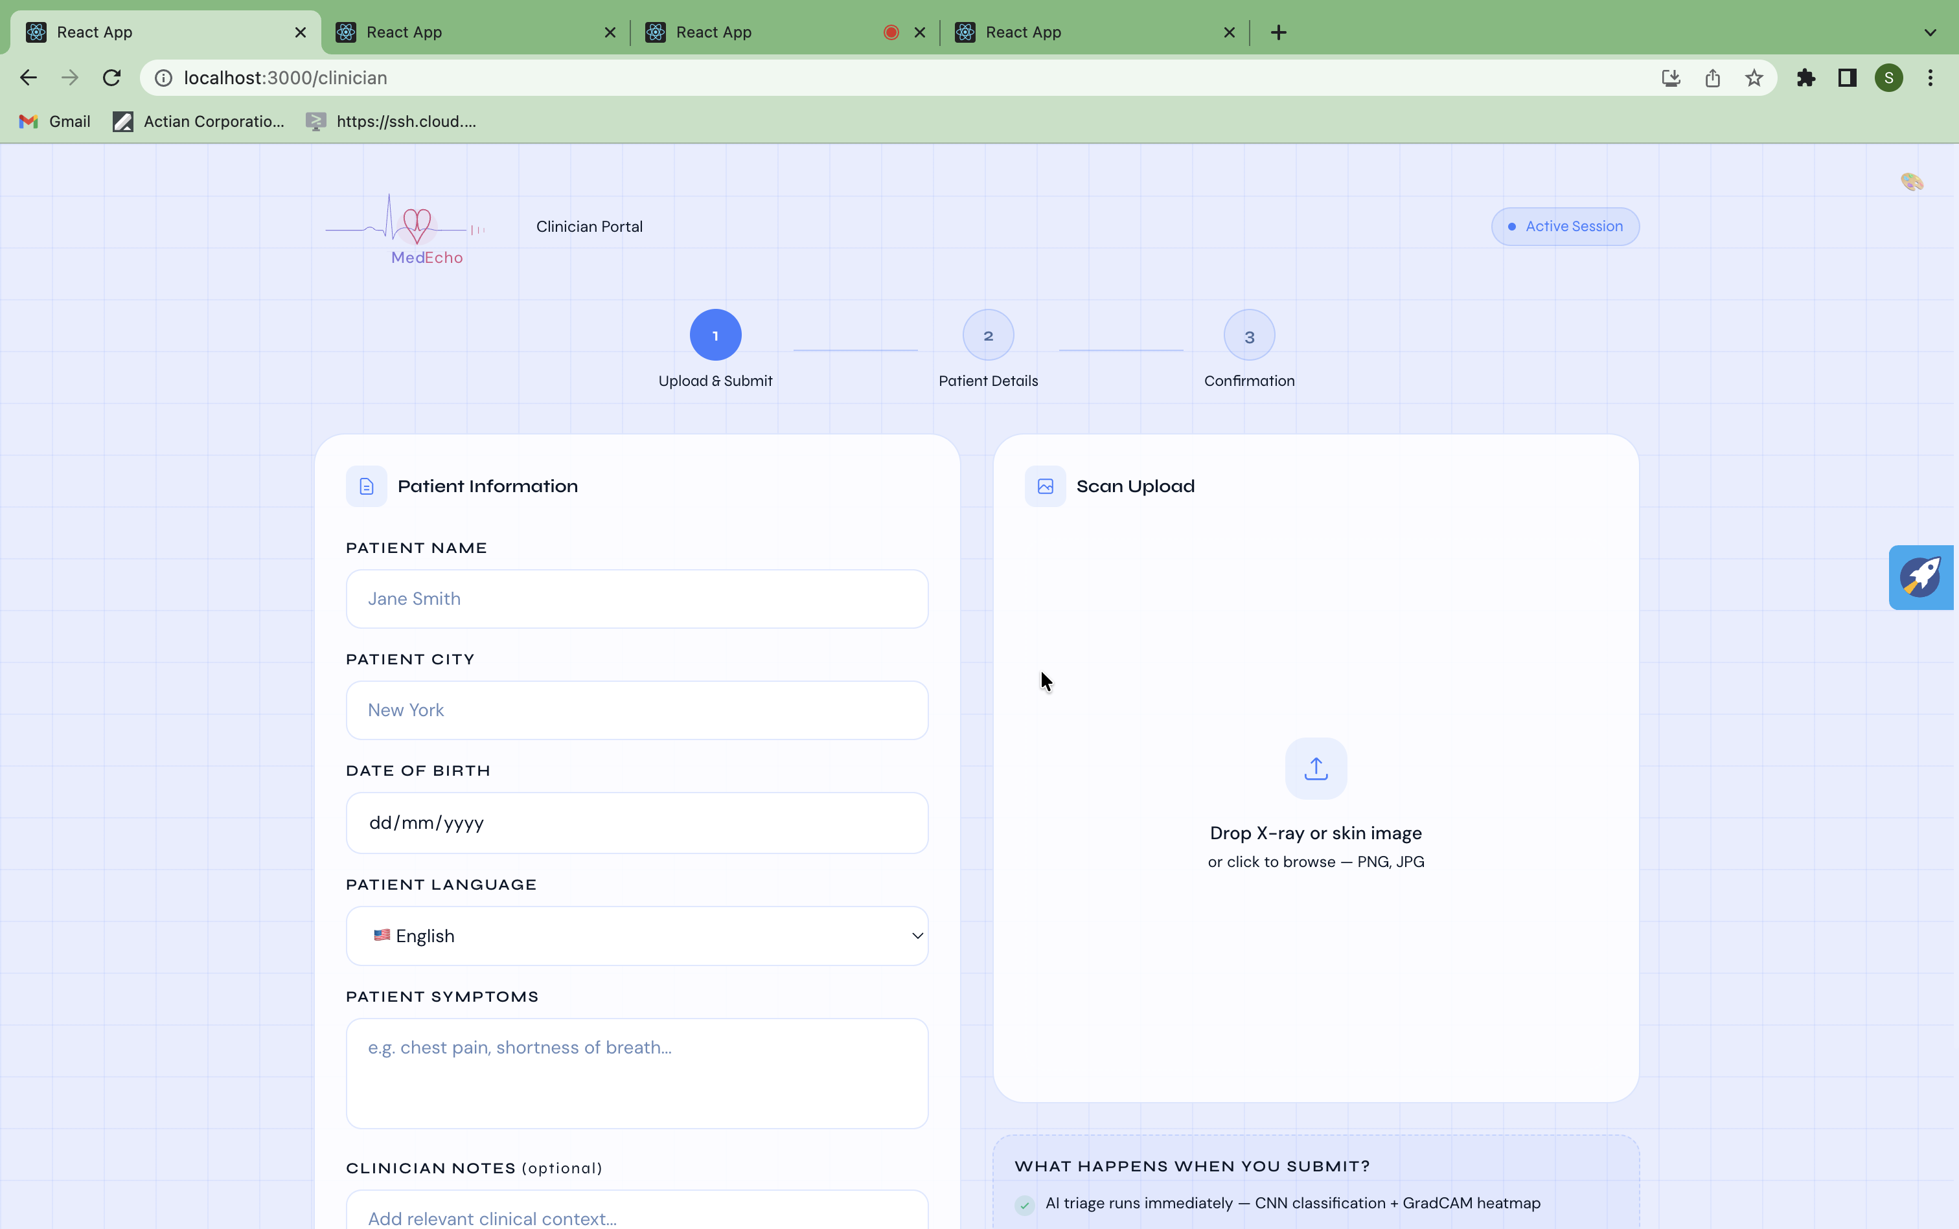Open the Patient Language dropdown

637,936
